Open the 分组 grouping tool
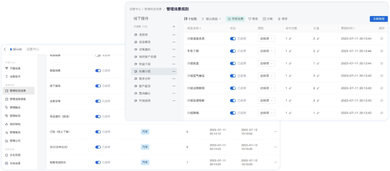The width and height of the screenshot is (390, 171). pyautogui.click(x=268, y=19)
